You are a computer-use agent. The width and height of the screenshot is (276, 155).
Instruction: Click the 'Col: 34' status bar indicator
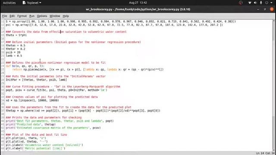(270, 153)
